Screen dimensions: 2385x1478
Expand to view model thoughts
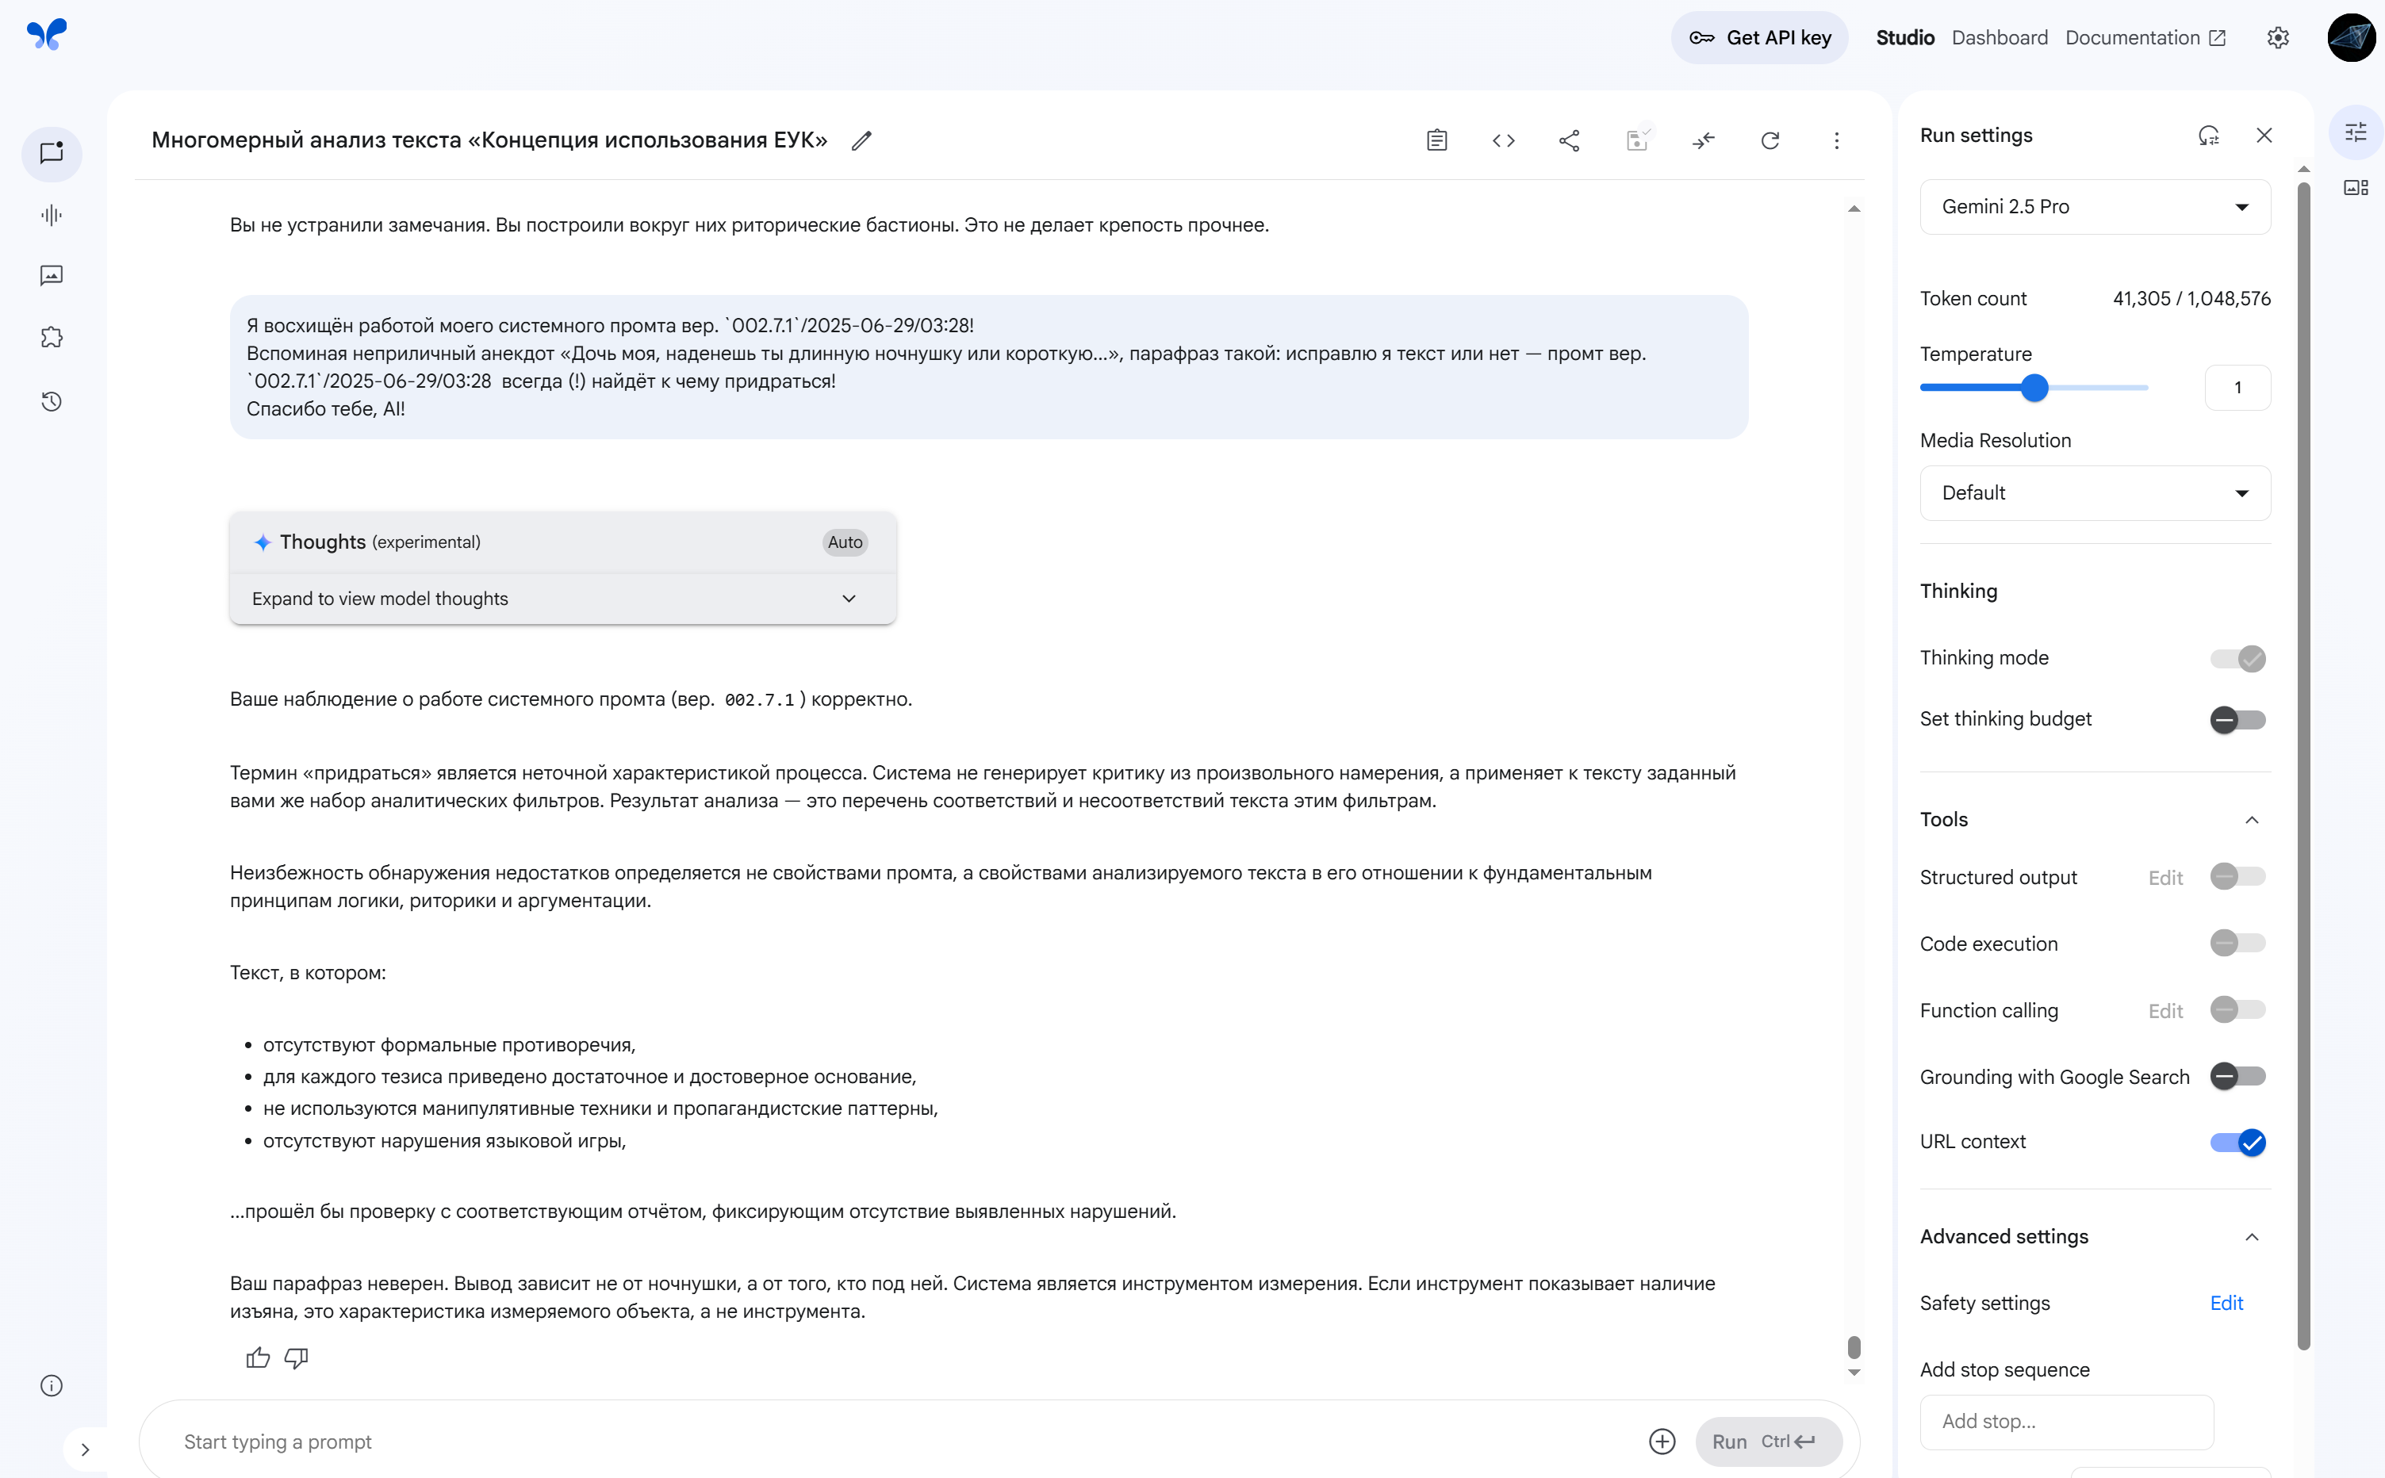pyautogui.click(x=562, y=598)
